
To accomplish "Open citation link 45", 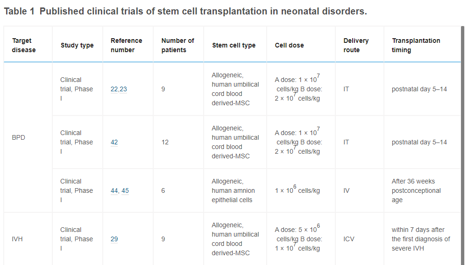I will (x=125, y=190).
